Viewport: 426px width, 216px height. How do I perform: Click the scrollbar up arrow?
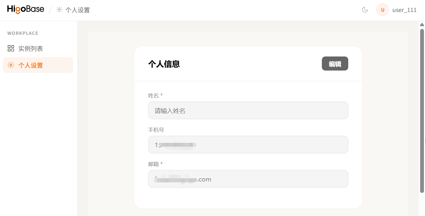coord(422,25)
